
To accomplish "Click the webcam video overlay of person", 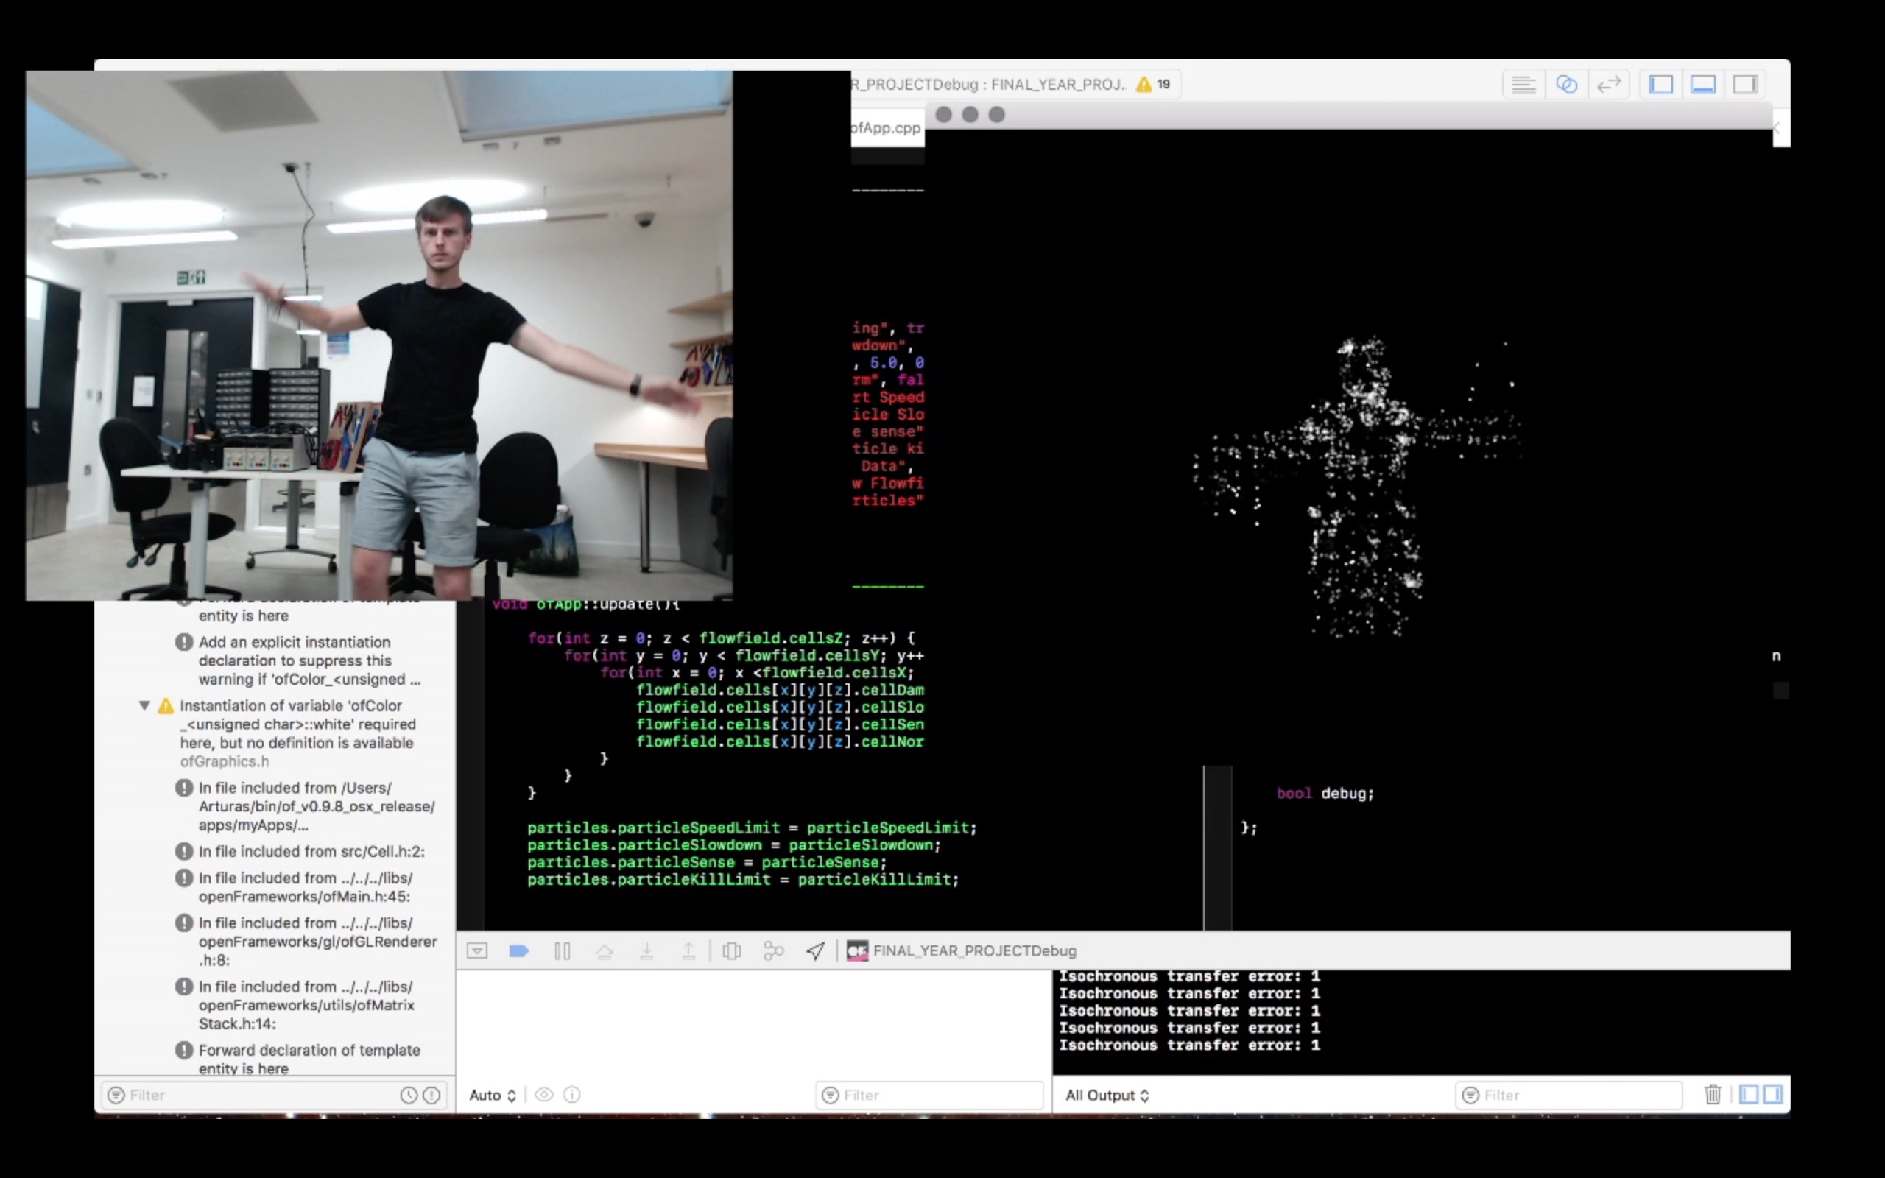I will tap(379, 336).
